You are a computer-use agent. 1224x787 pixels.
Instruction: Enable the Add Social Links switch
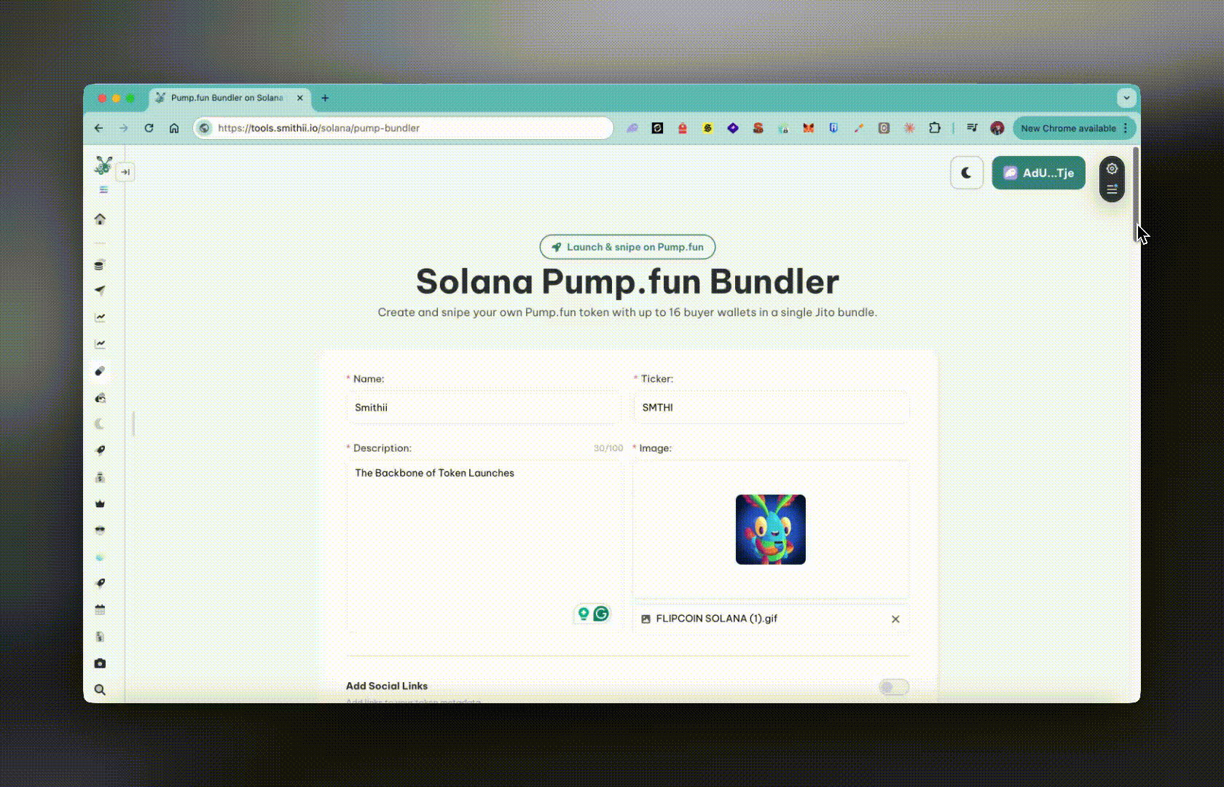pyautogui.click(x=894, y=687)
